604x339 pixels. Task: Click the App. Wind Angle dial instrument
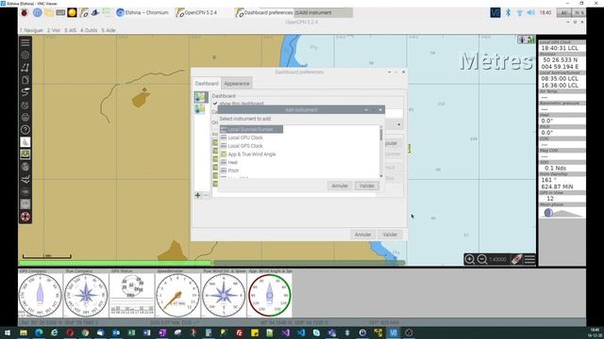[x=270, y=295]
